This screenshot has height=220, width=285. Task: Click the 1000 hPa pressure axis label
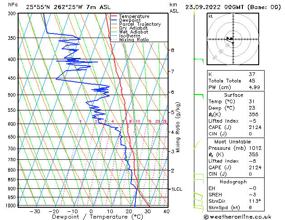pos(11,206)
